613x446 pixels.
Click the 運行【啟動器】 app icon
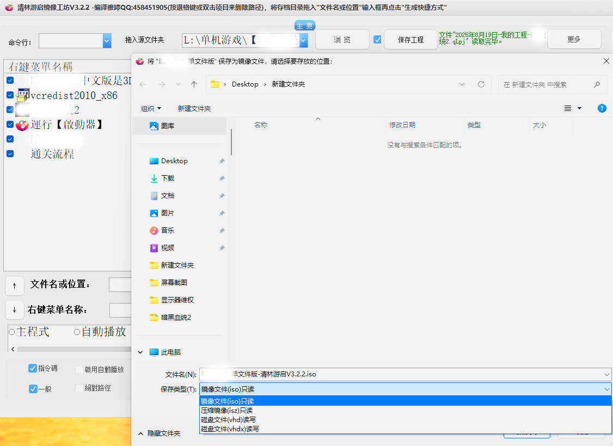coord(22,125)
